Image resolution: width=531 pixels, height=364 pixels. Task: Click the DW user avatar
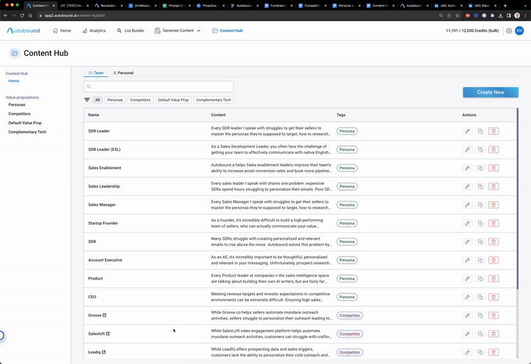point(519,31)
